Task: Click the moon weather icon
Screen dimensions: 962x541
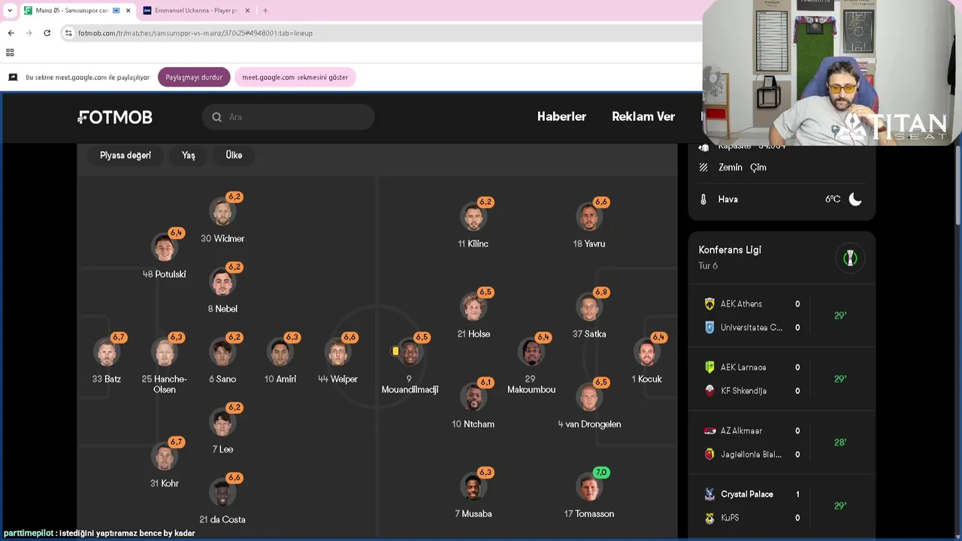Action: pos(855,199)
